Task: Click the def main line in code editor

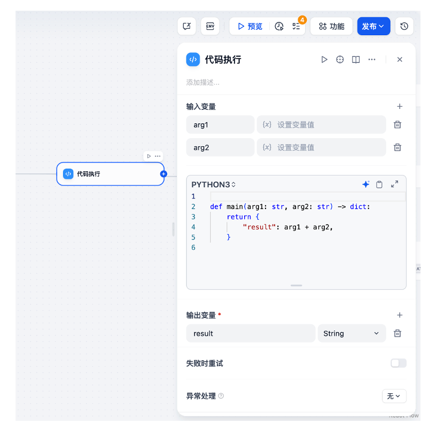Action: (290, 206)
